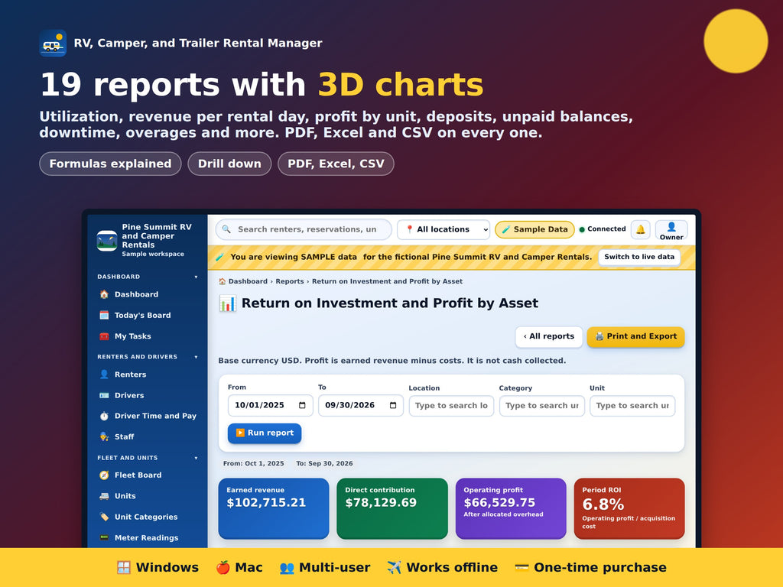Click the Dashboard house icon in sidebar
This screenshot has width=783, height=587.
coord(104,294)
